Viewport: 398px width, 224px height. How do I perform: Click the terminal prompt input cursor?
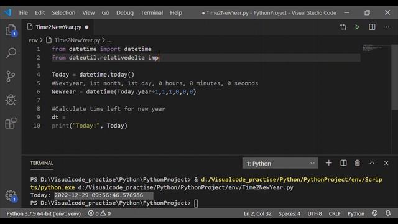pyautogui.click(x=196, y=203)
